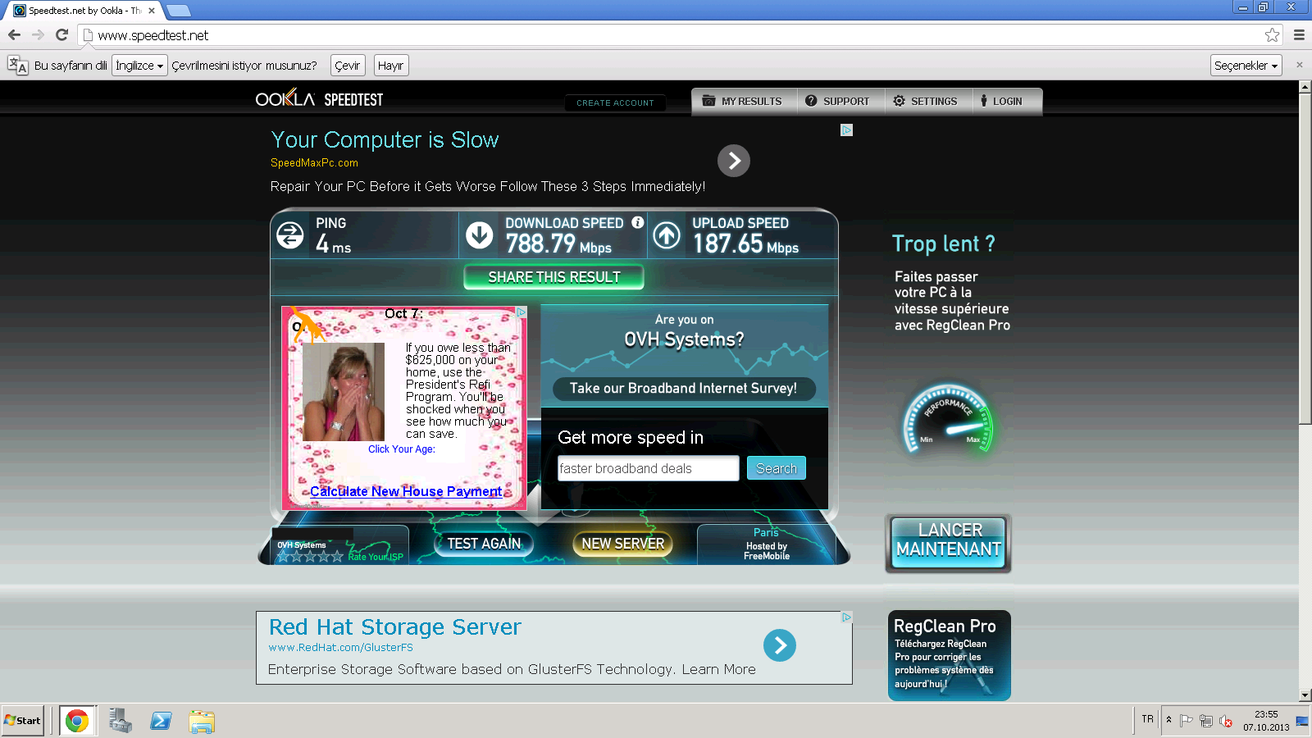This screenshot has width=1312, height=738.
Task: Click the scrollbar down arrow
Action: (1305, 695)
